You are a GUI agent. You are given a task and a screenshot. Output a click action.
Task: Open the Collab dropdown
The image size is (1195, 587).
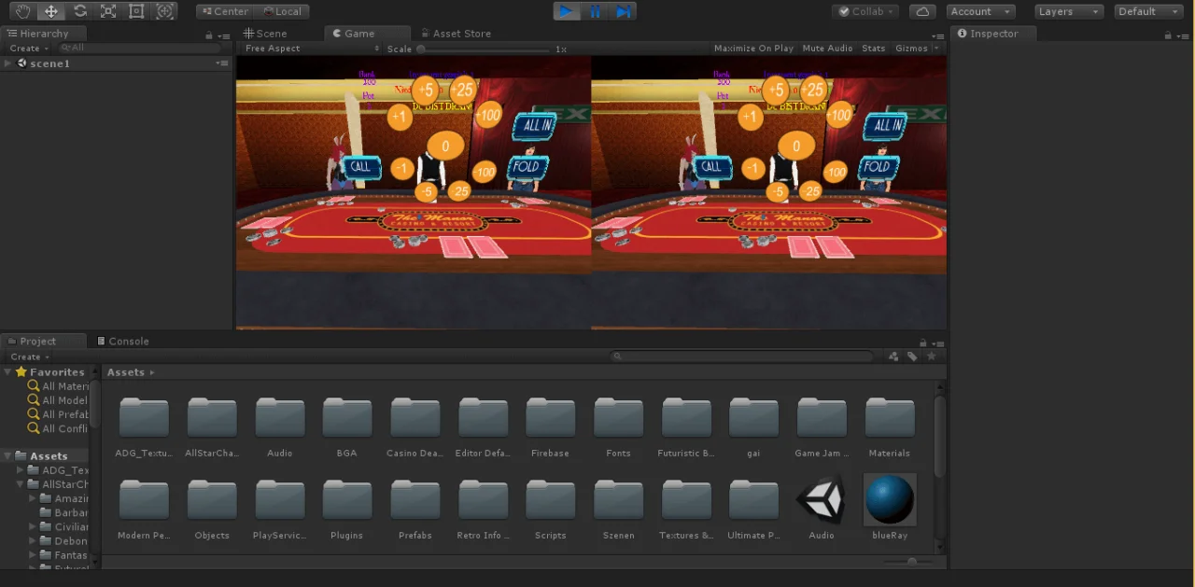(865, 11)
